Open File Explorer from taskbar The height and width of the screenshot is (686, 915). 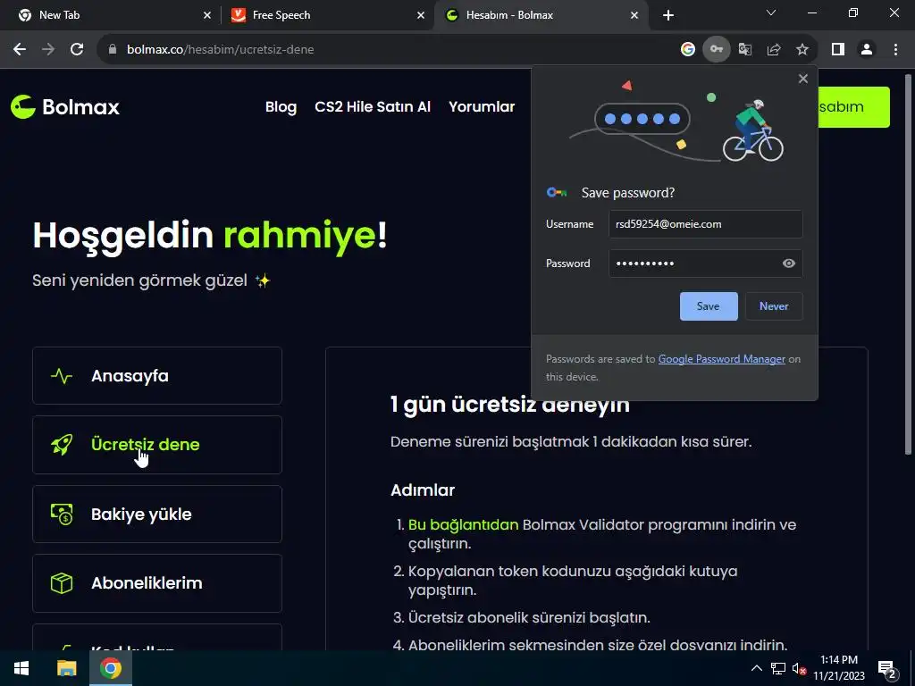point(66,668)
